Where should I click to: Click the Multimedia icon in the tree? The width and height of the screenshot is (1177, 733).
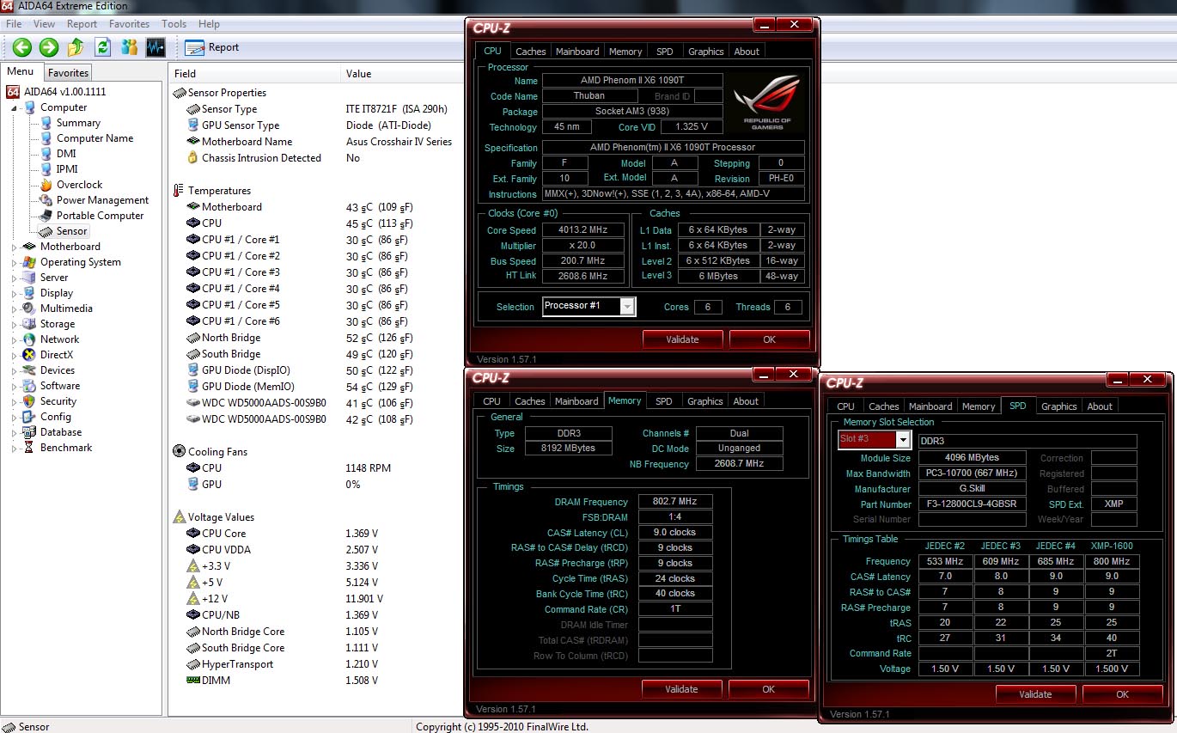[30, 308]
